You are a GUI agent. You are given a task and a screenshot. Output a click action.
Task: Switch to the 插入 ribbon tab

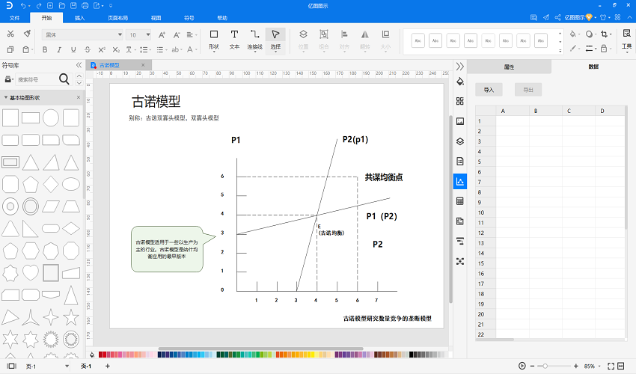point(79,18)
